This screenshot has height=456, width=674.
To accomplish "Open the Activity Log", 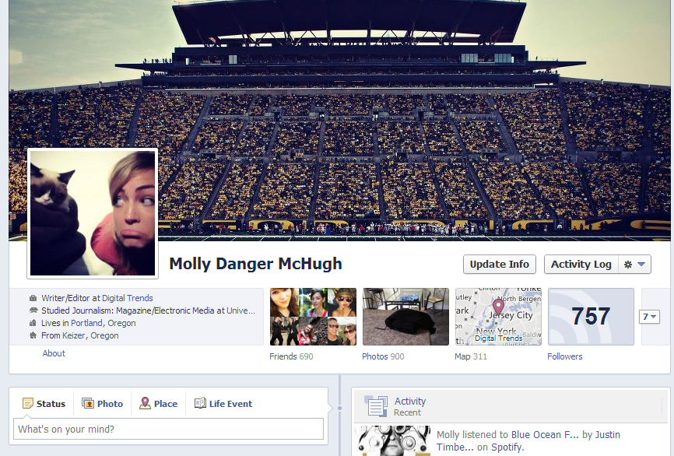I will (581, 265).
